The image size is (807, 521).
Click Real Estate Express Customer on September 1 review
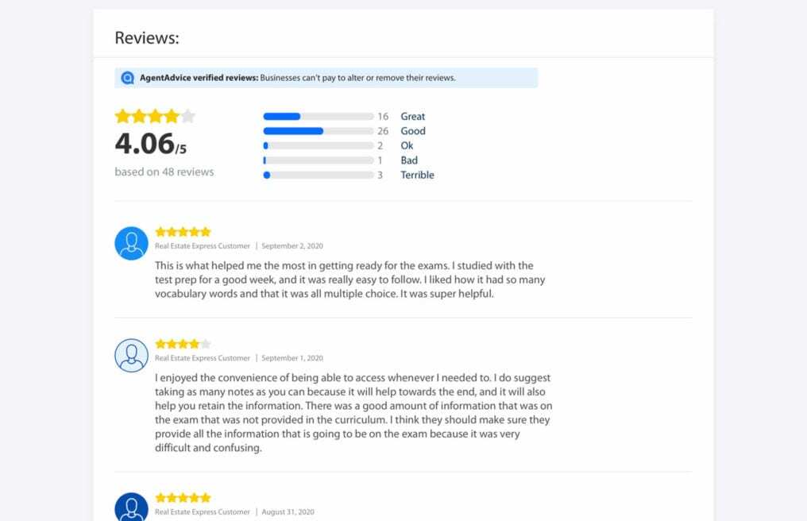203,358
